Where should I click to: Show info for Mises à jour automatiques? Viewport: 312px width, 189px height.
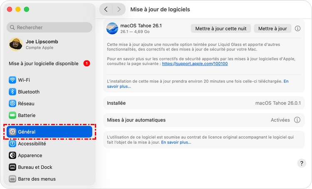297,120
